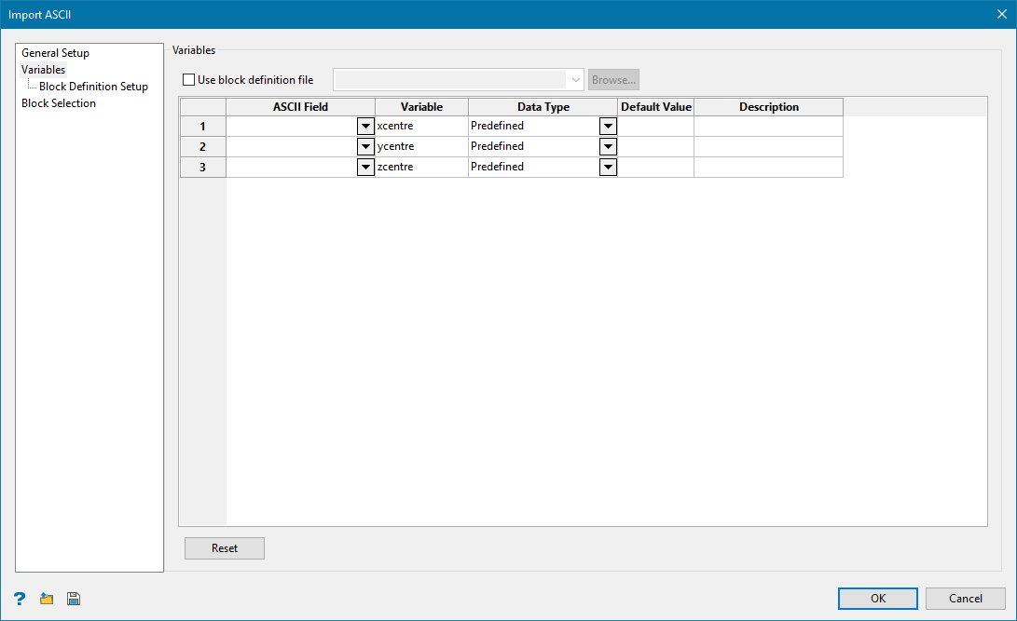Confirm with the OK button
The image size is (1017, 621).
[877, 599]
